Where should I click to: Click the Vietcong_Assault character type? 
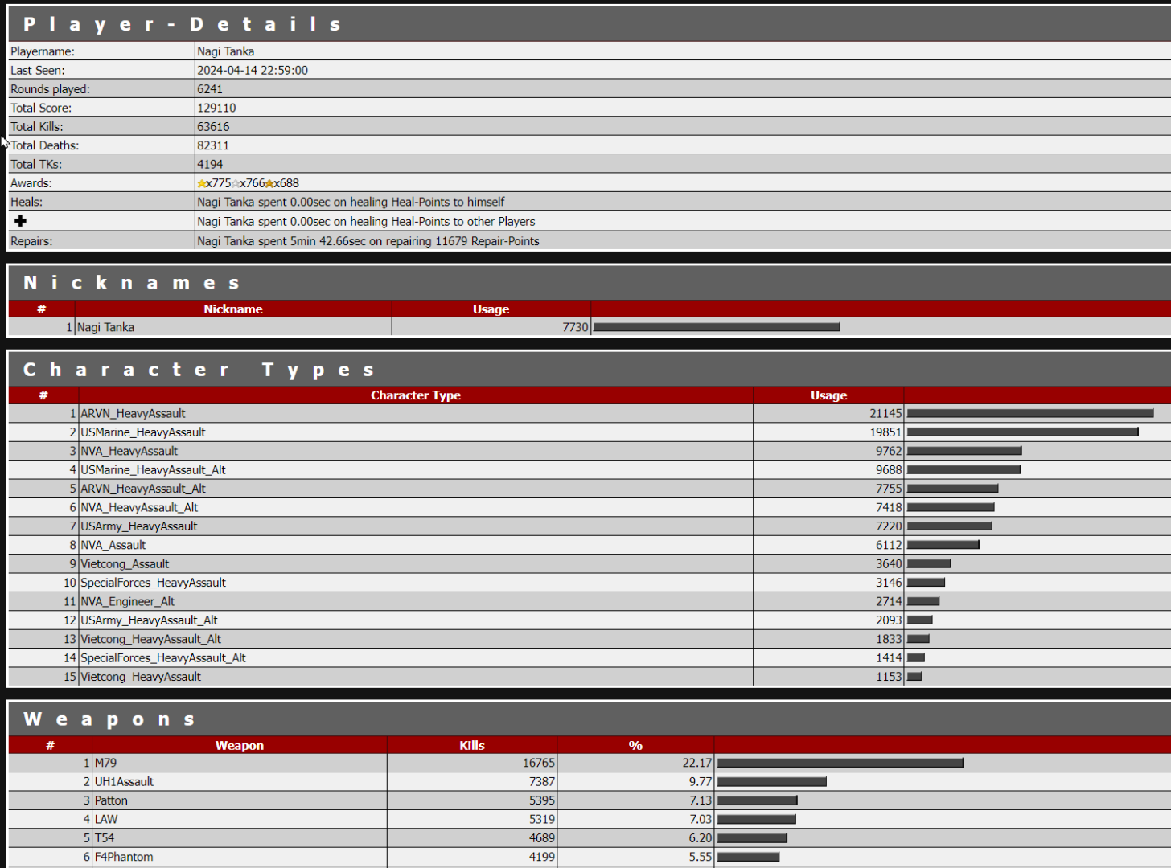pos(125,564)
